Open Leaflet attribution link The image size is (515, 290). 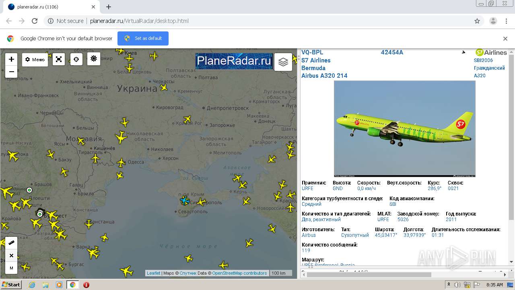[153, 273]
